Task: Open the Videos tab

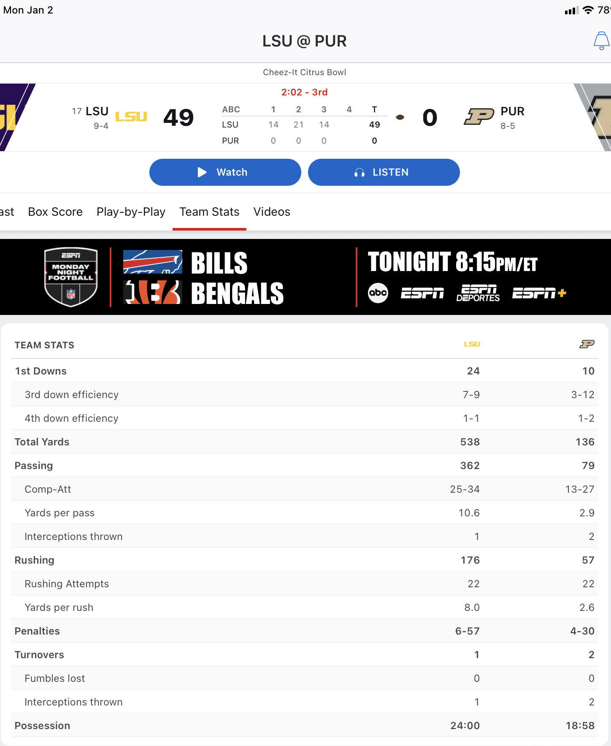Action: coord(272,212)
